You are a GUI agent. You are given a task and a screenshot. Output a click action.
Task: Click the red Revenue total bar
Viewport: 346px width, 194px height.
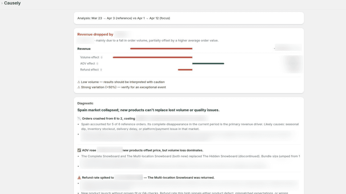pos(161,49)
